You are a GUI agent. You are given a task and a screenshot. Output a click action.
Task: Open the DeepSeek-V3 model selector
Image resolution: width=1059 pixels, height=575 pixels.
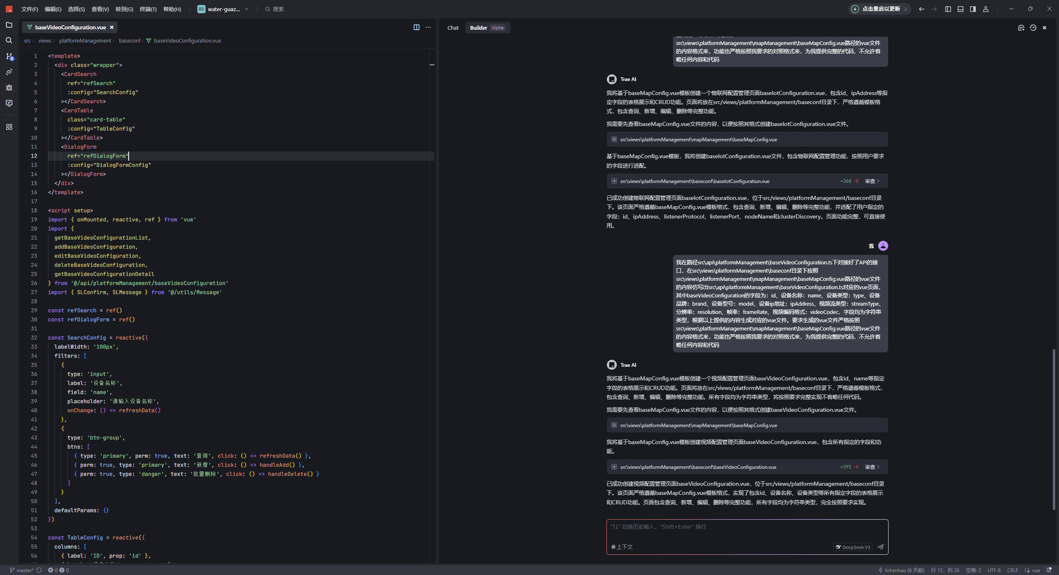click(x=853, y=547)
